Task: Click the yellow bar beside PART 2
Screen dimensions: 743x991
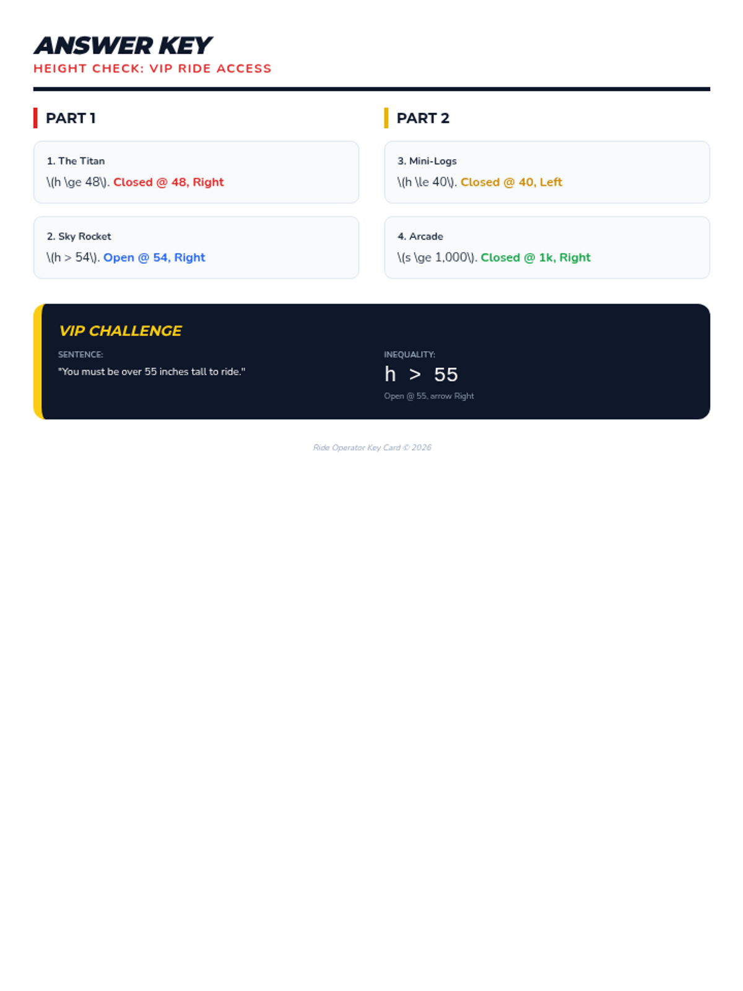Action: coord(386,118)
